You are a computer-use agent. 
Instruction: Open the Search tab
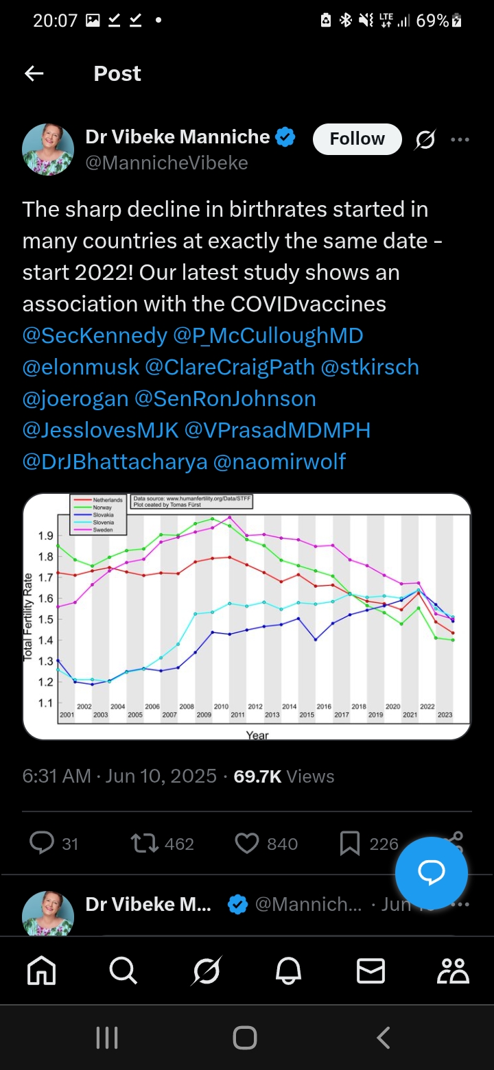[123, 971]
